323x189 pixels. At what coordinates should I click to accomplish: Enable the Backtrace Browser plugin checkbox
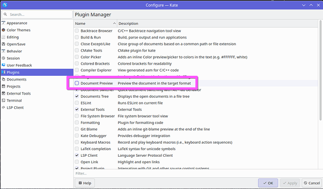tap(77, 31)
